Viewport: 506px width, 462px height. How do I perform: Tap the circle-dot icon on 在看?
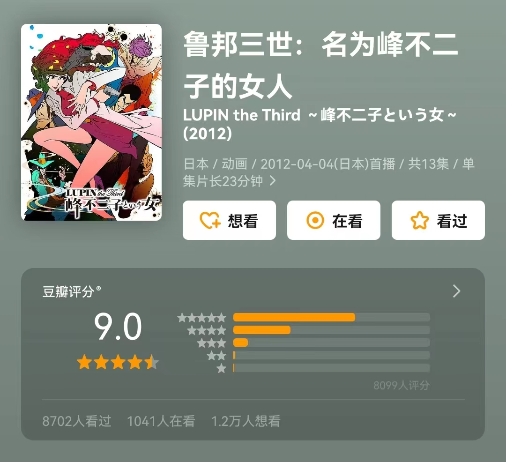coord(315,220)
